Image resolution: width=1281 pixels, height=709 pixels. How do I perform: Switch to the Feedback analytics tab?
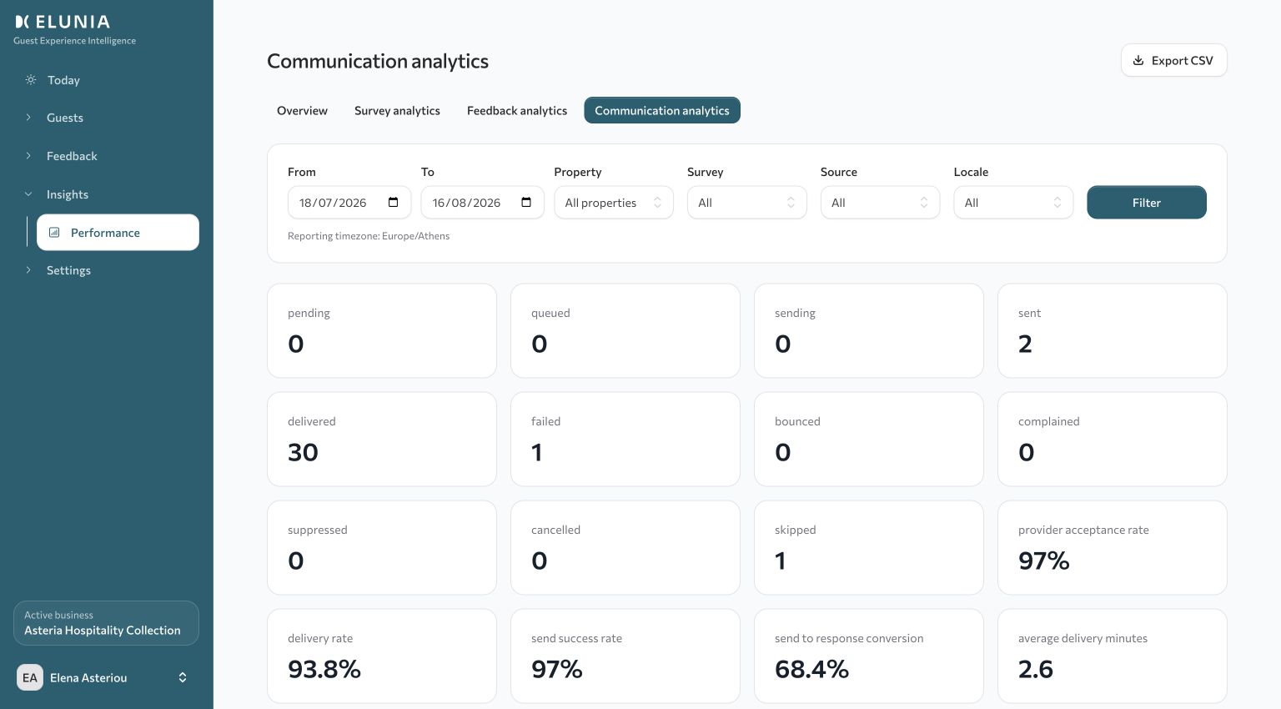click(517, 110)
